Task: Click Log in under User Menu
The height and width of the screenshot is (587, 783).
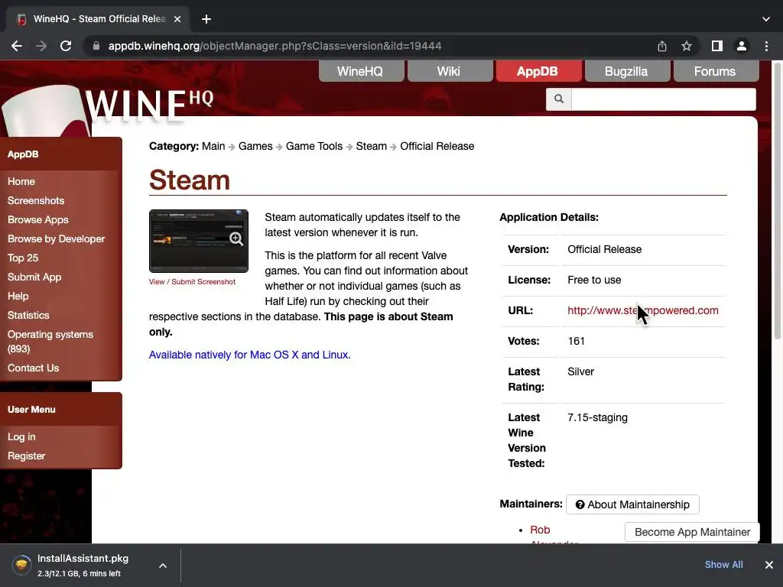Action: (x=21, y=436)
